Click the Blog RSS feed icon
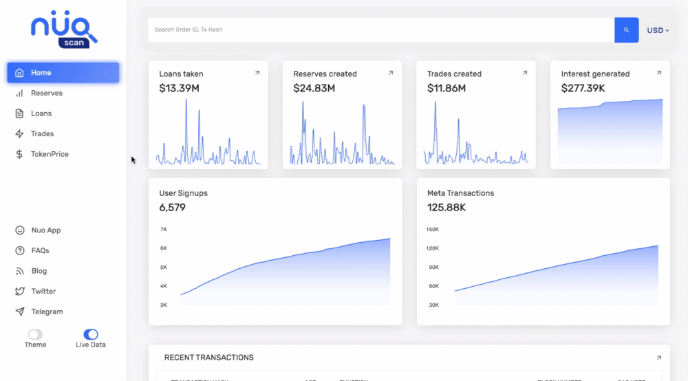 coord(20,271)
